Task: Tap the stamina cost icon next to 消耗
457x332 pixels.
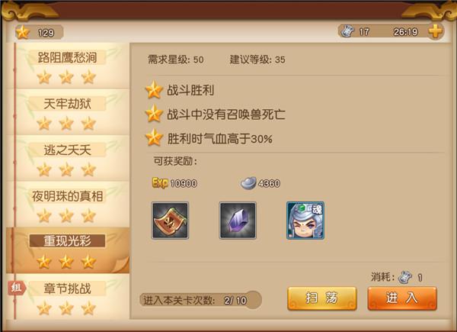Action: 405,277
